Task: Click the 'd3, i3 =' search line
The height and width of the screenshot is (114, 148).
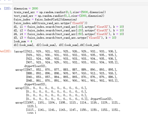Action: click(x=65, y=38)
